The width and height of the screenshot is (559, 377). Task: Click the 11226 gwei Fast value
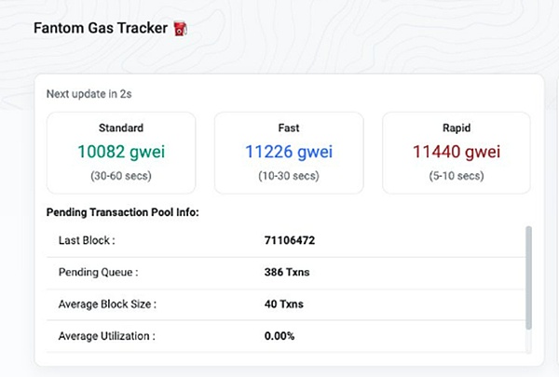(289, 152)
